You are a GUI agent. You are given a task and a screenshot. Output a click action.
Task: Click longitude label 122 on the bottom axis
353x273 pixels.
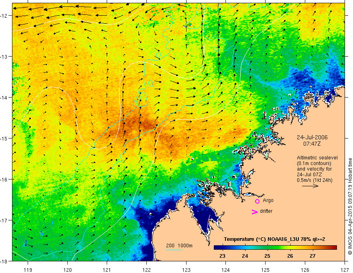pyautogui.click(x=146, y=270)
